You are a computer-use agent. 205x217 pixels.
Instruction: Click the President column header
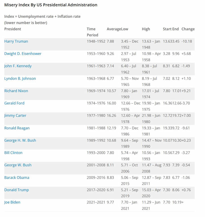(x=13, y=29)
